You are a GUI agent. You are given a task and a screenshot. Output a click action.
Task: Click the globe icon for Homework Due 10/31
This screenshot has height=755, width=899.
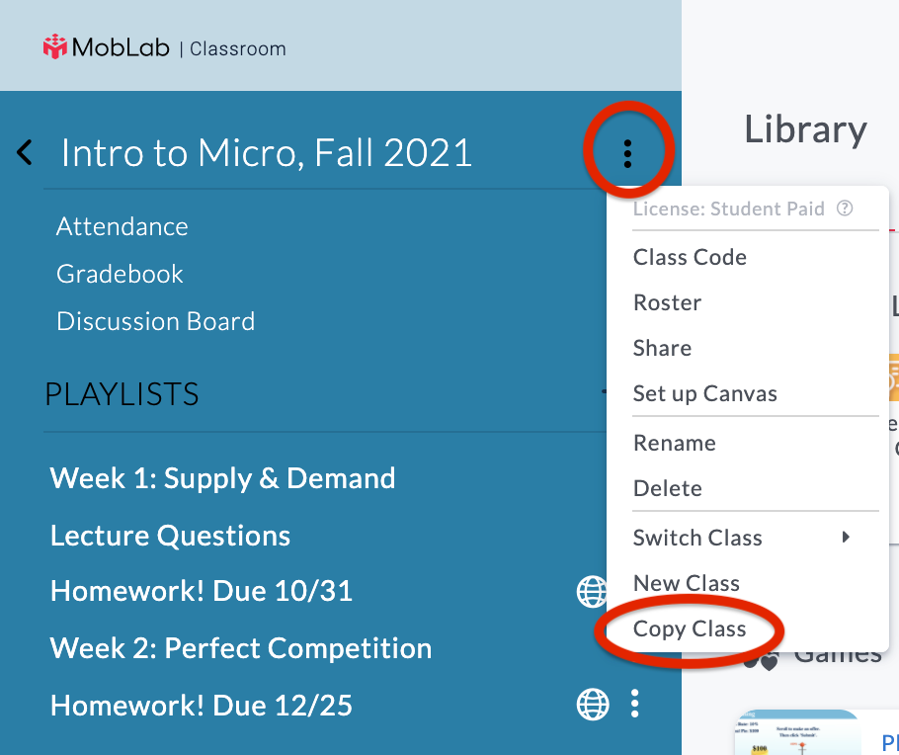592,591
